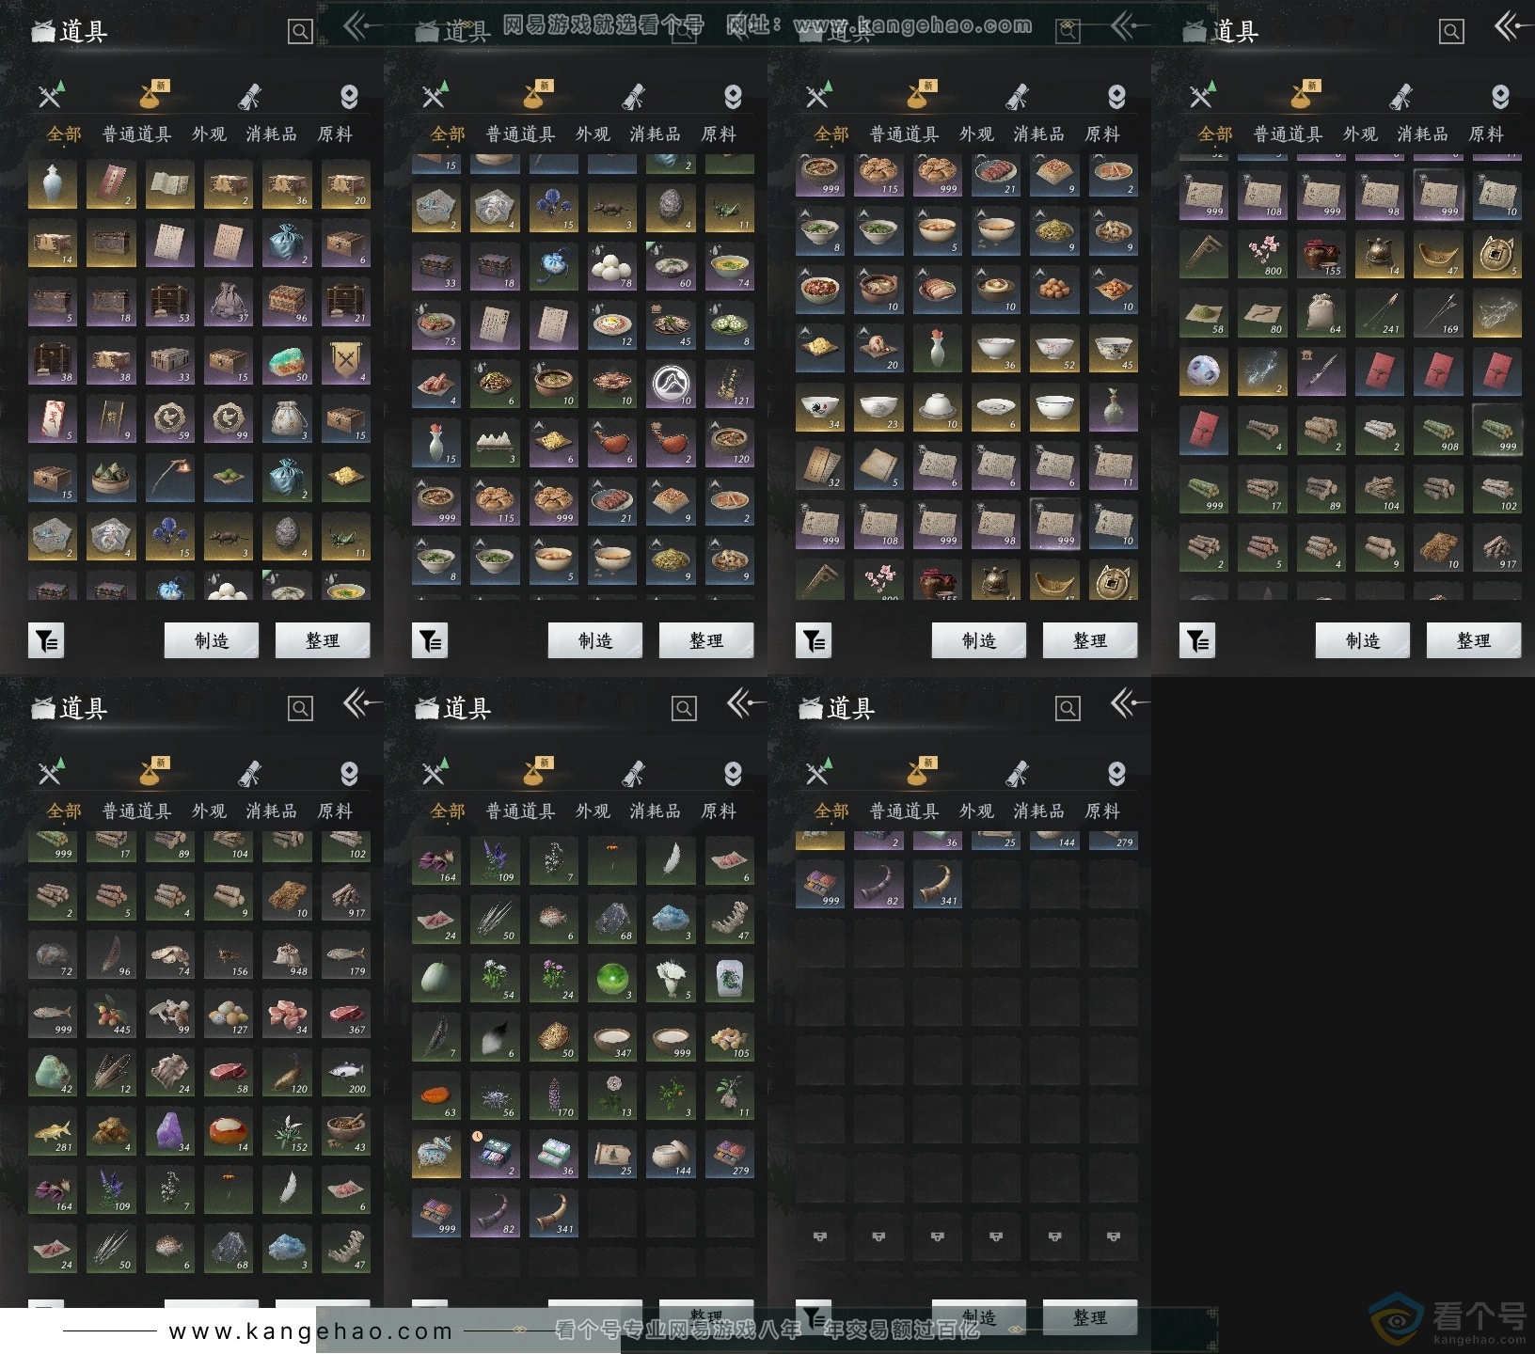Click 整理 button in the top-left panel
Image resolution: width=1535 pixels, height=1354 pixels.
[x=323, y=640]
